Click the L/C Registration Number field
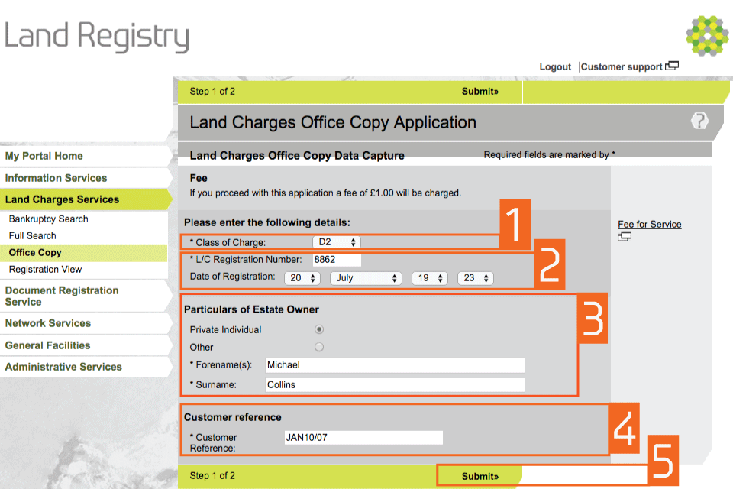This screenshot has height=489, width=733. click(x=337, y=260)
